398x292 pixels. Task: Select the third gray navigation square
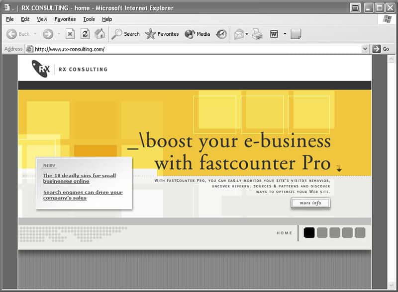[334, 233]
